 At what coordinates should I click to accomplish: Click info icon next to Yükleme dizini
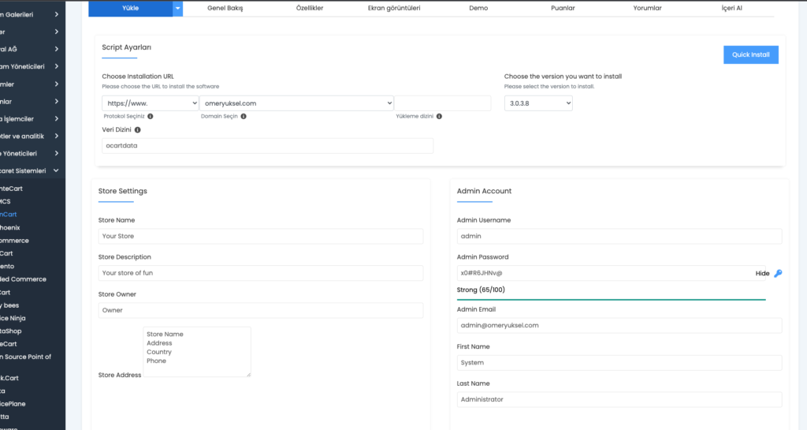(x=439, y=117)
